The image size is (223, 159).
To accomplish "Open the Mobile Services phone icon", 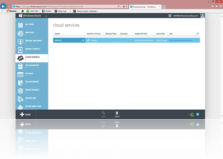I will 20,50.
